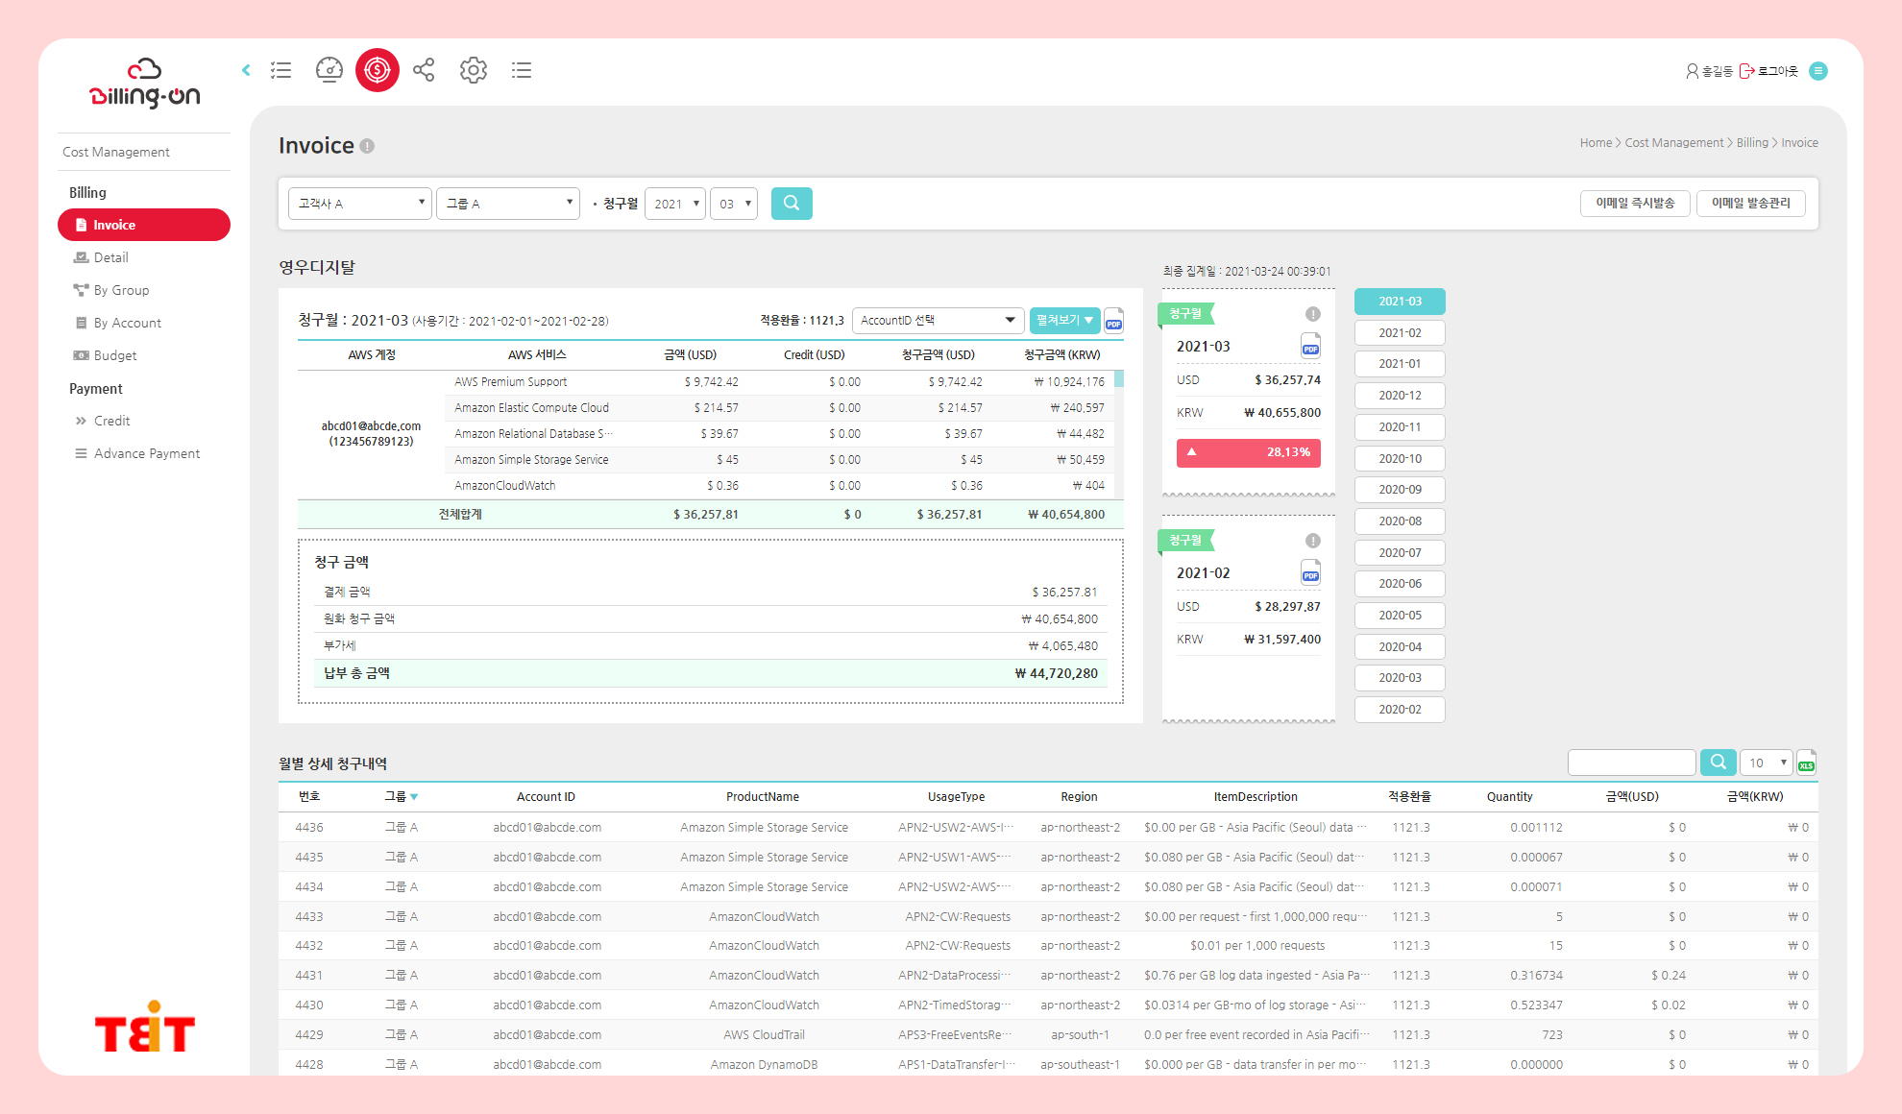
Task: Select the 2020-12 billing month tab
Action: [x=1400, y=395]
